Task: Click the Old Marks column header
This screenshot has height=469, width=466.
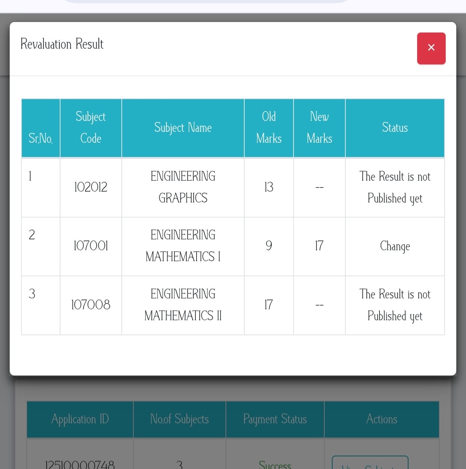Action: [x=269, y=128]
